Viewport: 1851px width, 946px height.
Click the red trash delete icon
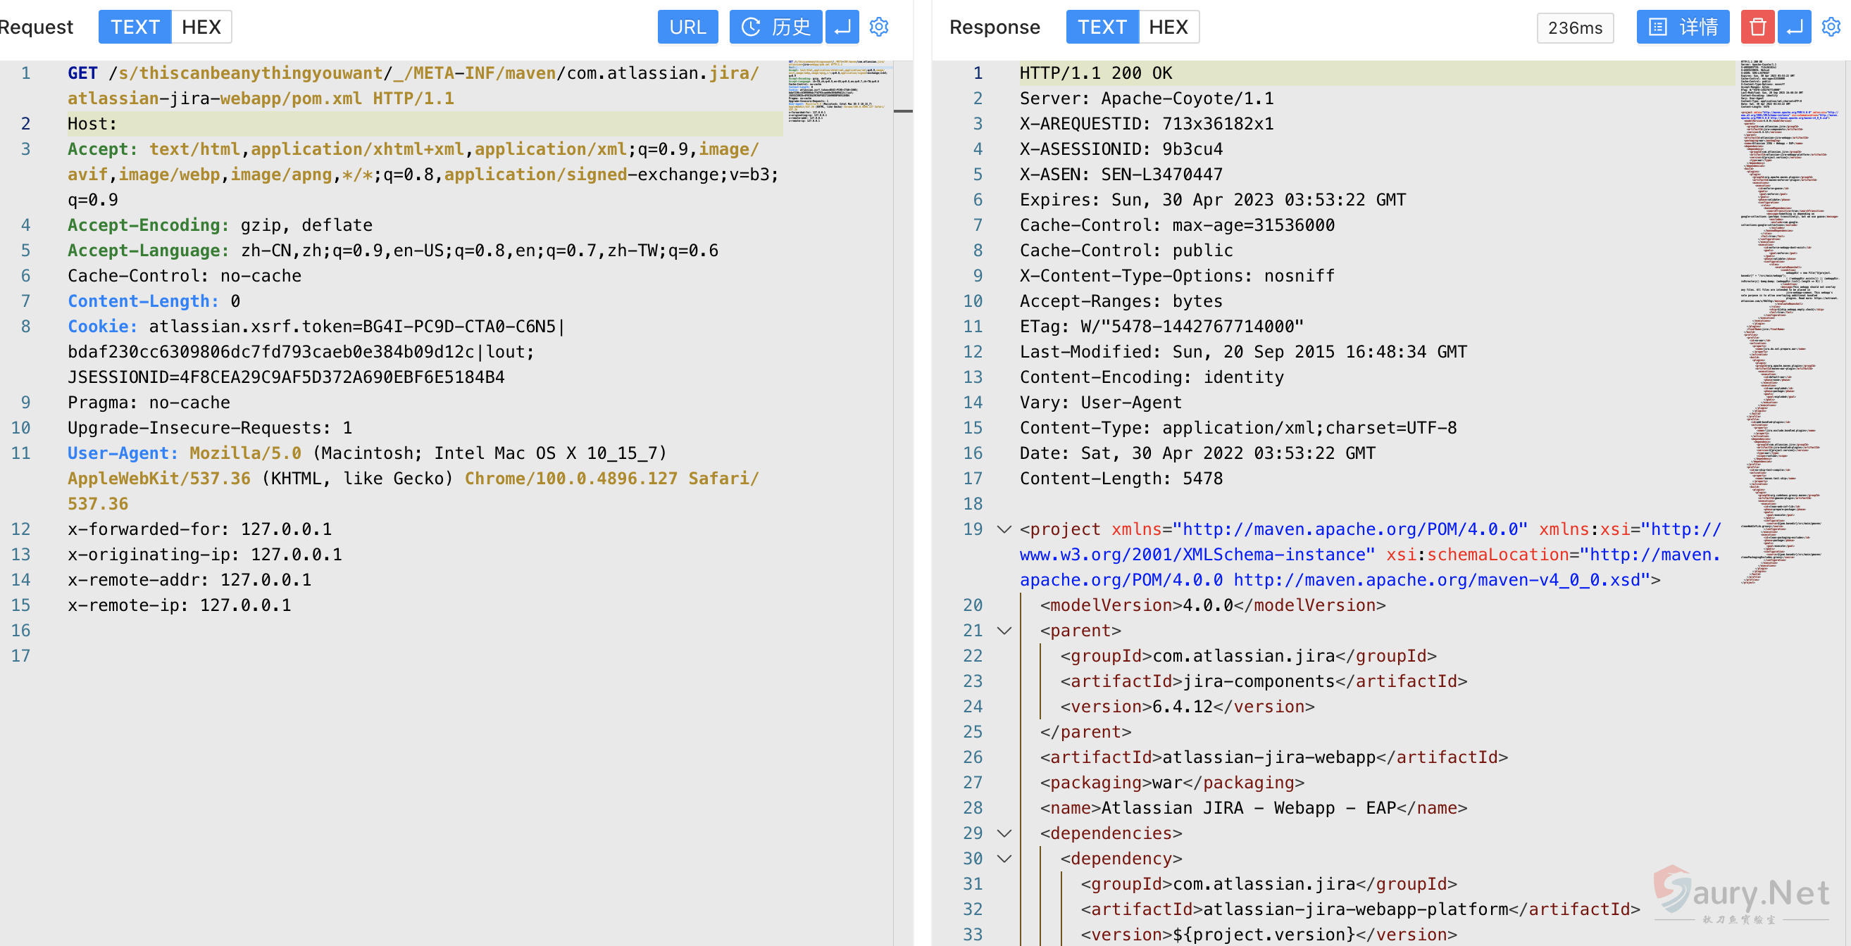tap(1757, 27)
